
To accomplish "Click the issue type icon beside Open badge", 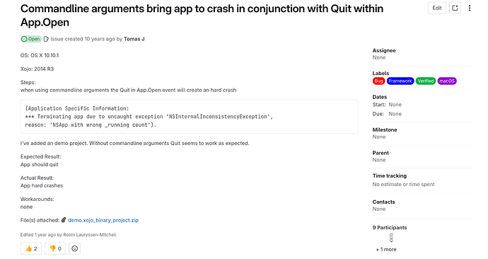I will coord(46,39).
